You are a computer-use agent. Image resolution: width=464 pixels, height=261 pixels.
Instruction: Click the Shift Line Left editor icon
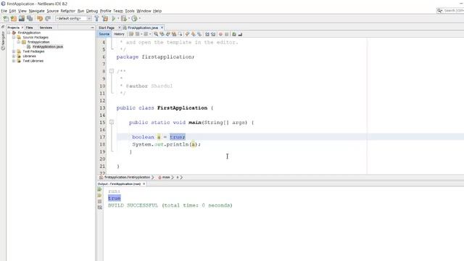207,34
